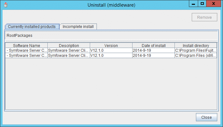Click the Close button at the bottom
This screenshot has height=127, width=223.
click(x=206, y=117)
